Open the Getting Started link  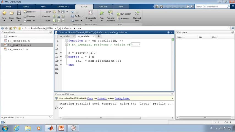[x=122, y=98]
